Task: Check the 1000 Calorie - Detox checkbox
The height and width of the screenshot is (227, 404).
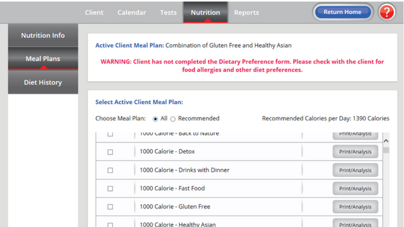Action: (110, 152)
